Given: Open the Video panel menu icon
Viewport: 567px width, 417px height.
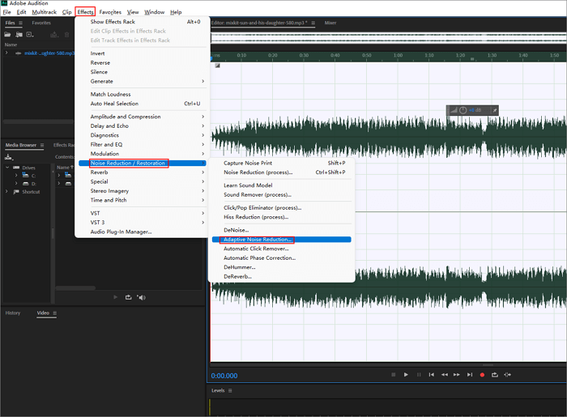Looking at the screenshot, I should [54, 313].
